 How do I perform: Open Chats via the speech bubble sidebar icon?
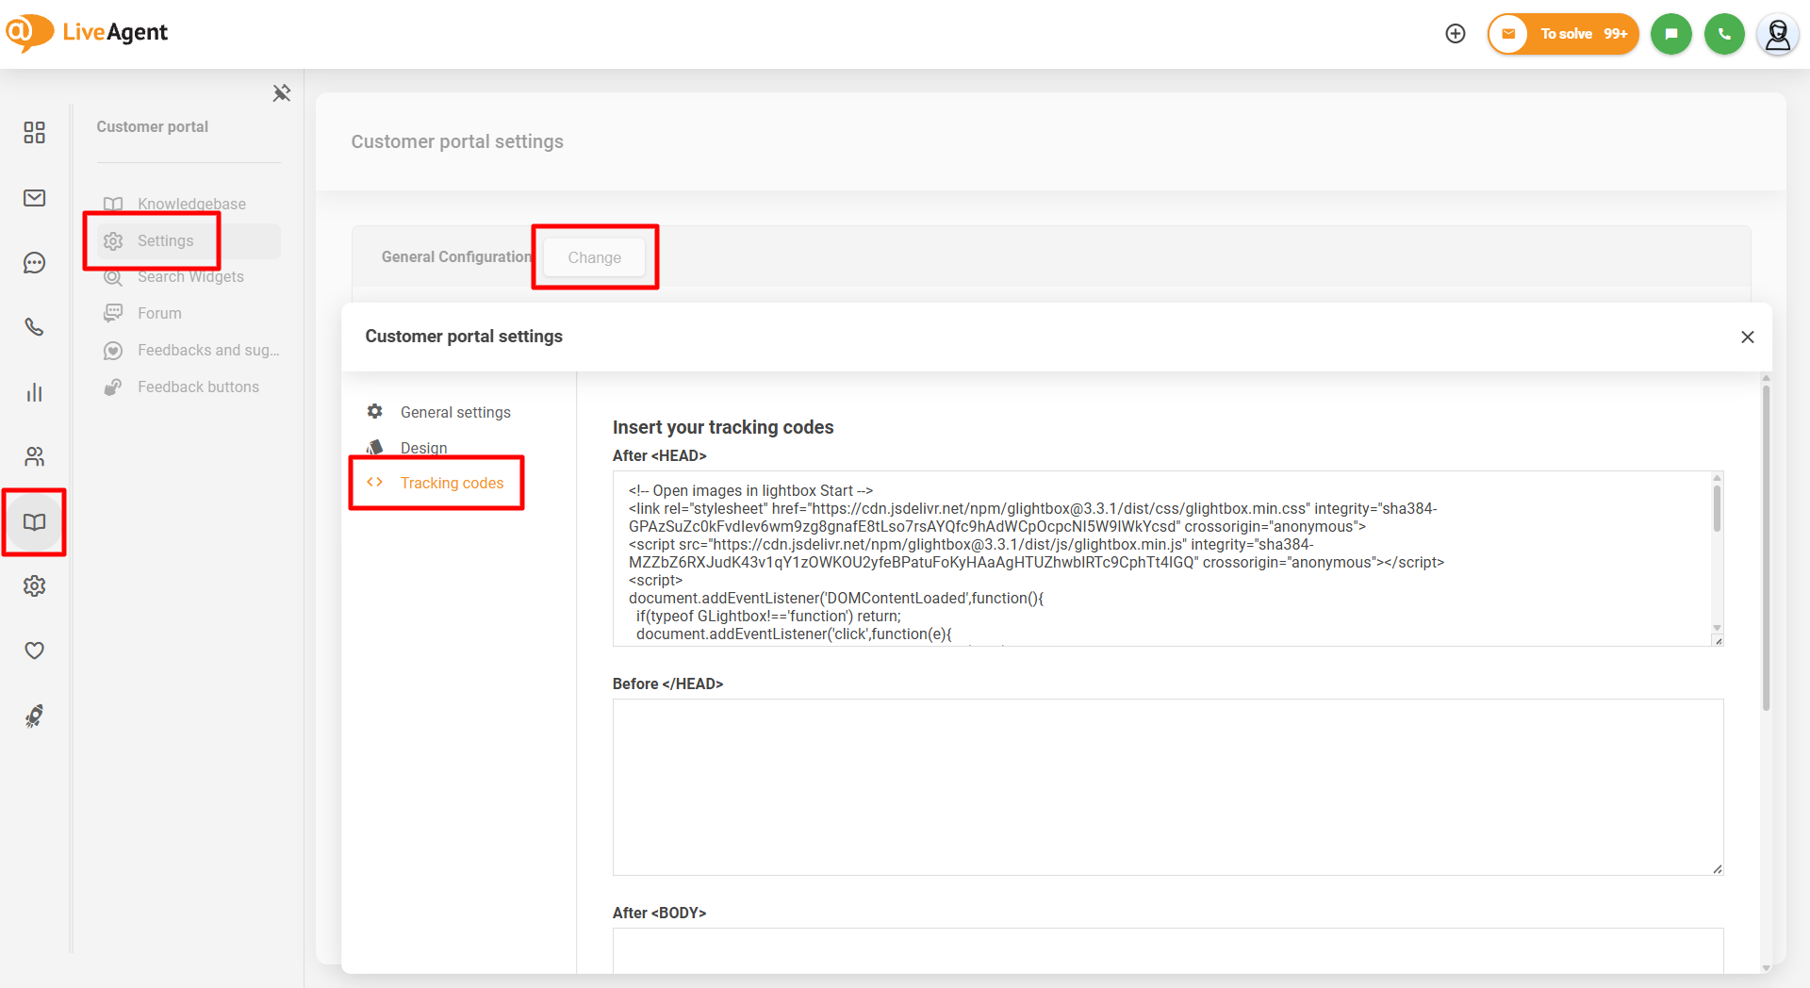[x=35, y=263]
